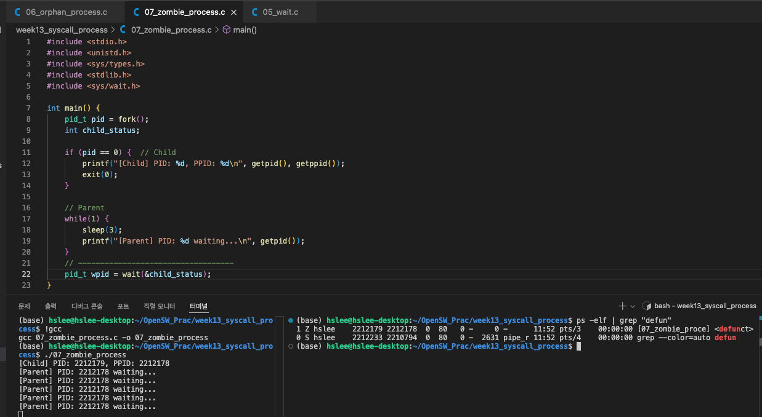
Task: Click blue command marker beside ps -elf
Action: click(290, 320)
